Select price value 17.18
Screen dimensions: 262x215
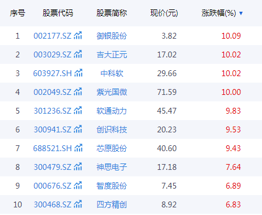(167, 167)
